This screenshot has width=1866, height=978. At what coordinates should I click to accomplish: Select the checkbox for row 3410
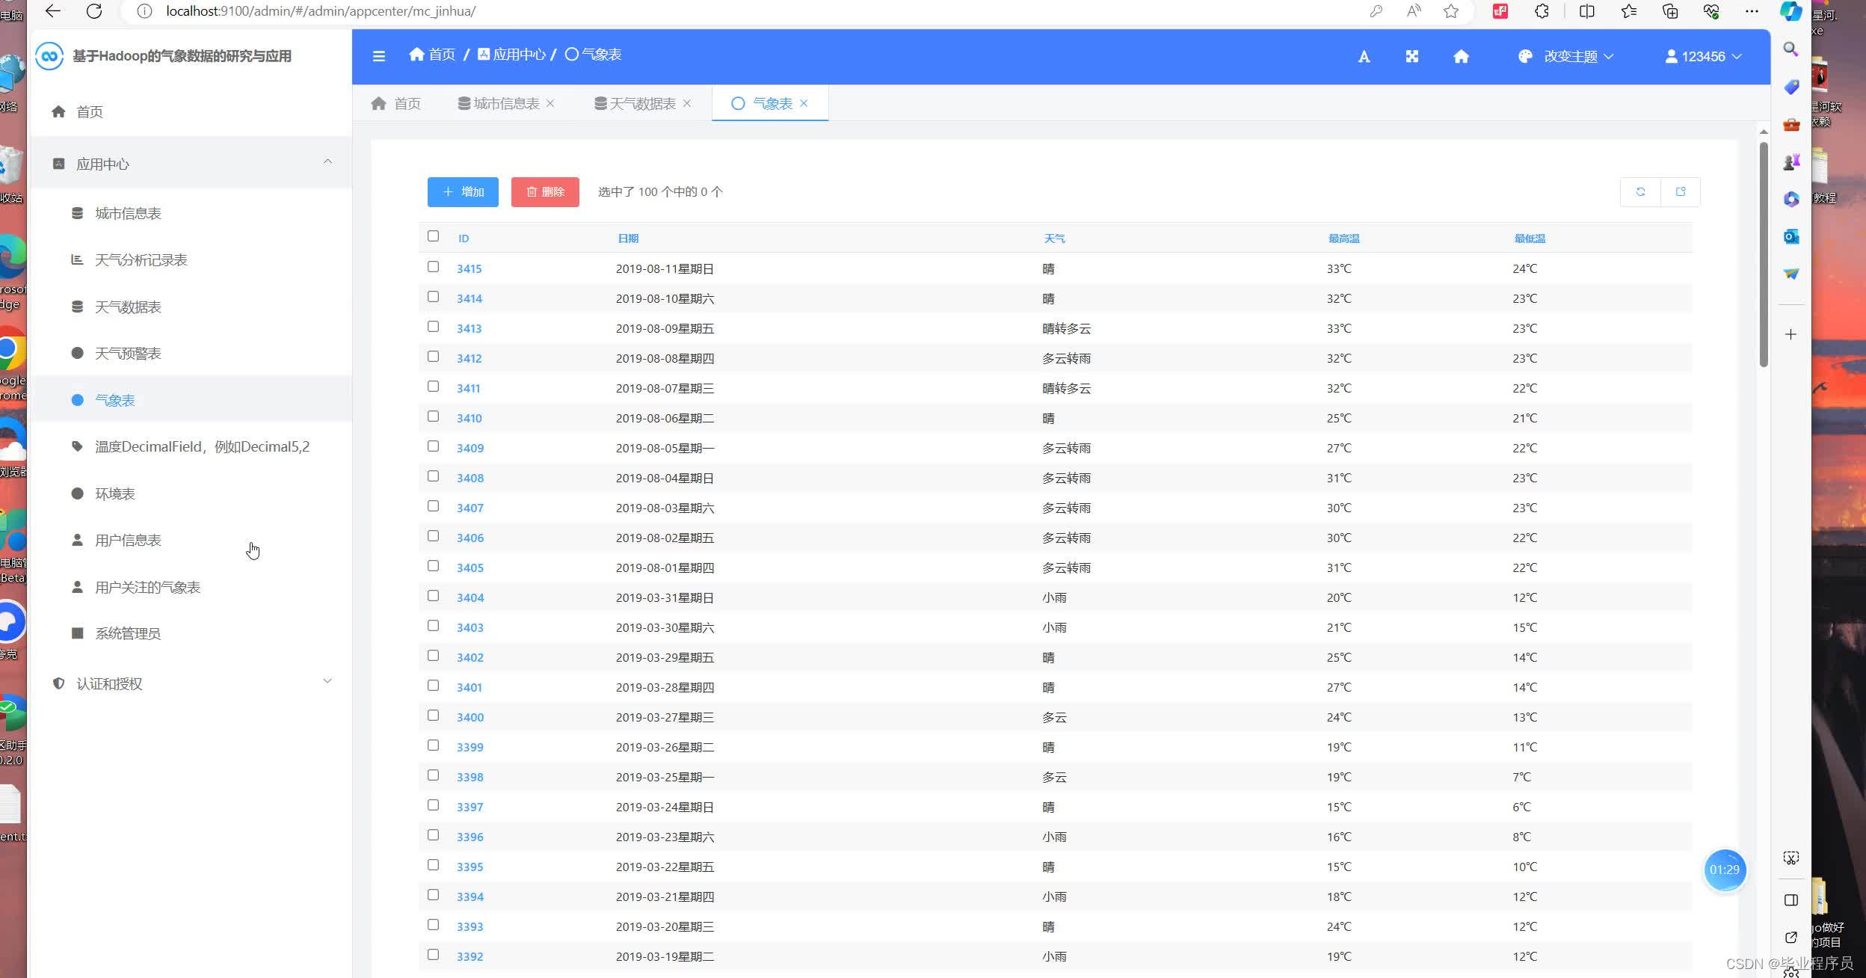click(433, 416)
